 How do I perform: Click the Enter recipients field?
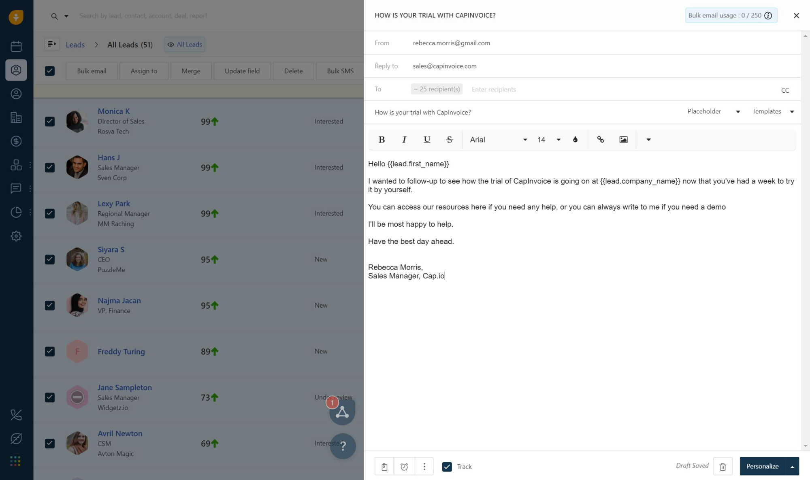(494, 89)
